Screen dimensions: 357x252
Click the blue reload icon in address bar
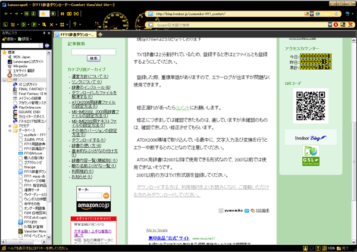click(336, 14)
